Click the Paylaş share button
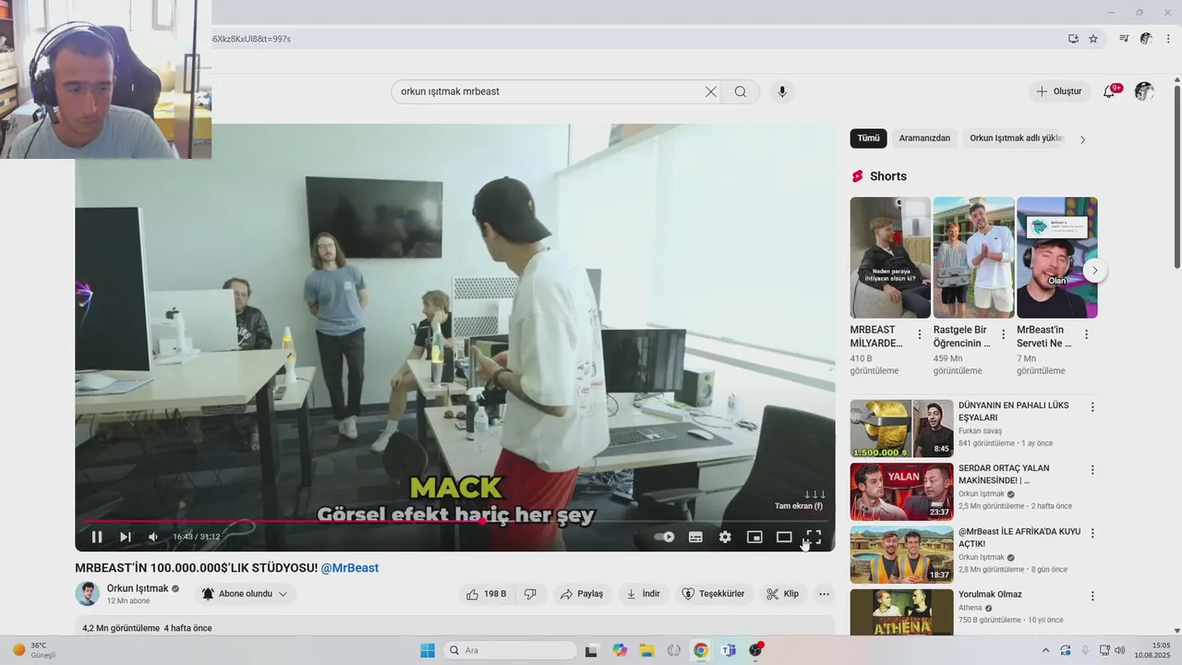 (x=582, y=594)
